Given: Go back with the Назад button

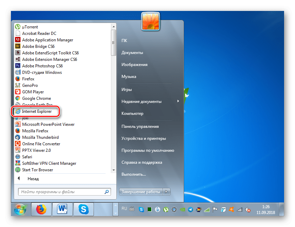Looking at the screenshot, I should click(28, 178).
